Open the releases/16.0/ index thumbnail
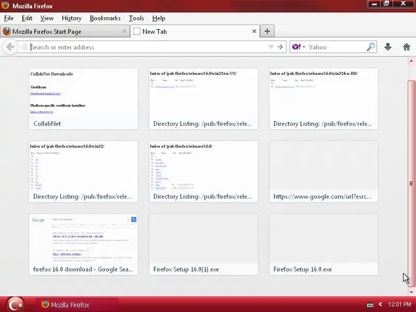The width and height of the screenshot is (416, 312). point(203,172)
